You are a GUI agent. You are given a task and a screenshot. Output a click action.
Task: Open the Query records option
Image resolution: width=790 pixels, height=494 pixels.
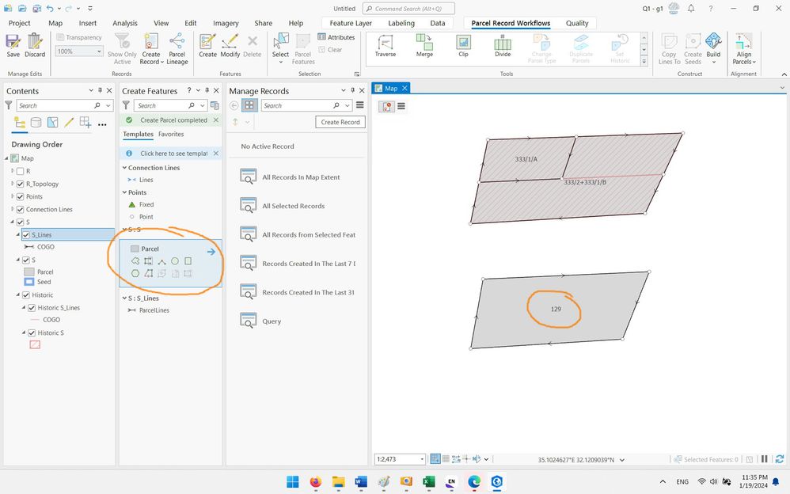point(260,321)
